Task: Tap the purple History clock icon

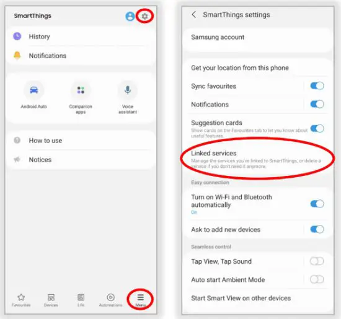Action: pyautogui.click(x=17, y=37)
